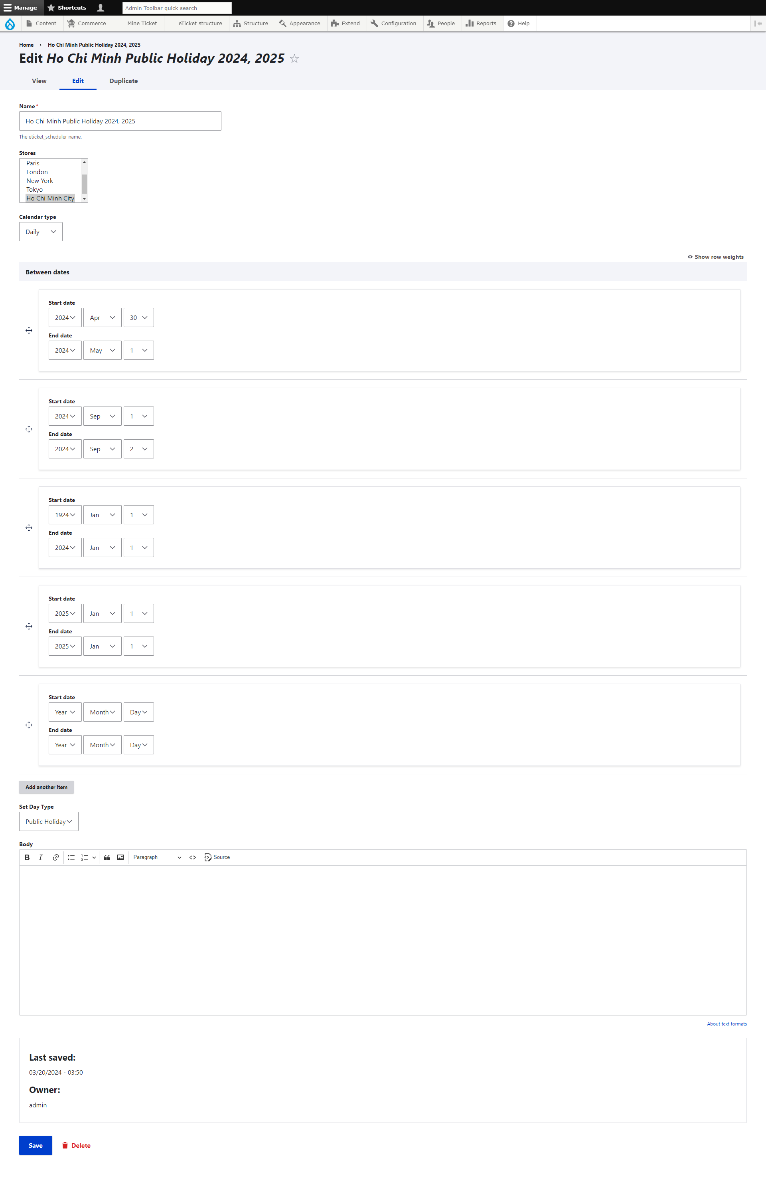
Task: Switch to the Duplicate tab
Action: pos(123,81)
